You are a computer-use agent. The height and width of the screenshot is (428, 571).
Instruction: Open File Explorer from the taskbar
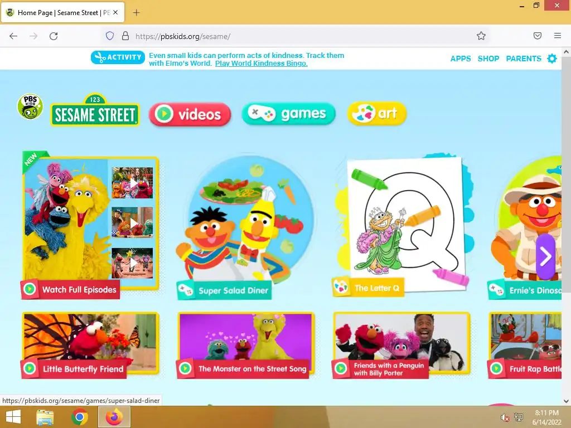point(45,417)
